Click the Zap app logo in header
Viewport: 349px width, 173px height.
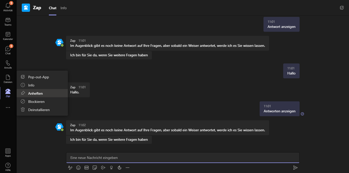tap(26, 8)
